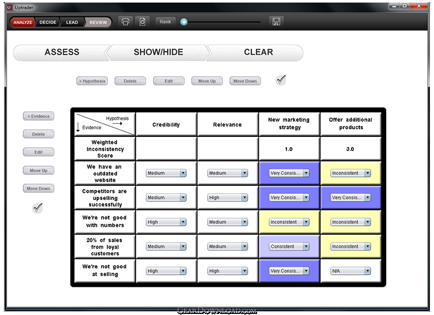Click the + Hypothesis button
The height and width of the screenshot is (315, 434).
pos(92,81)
